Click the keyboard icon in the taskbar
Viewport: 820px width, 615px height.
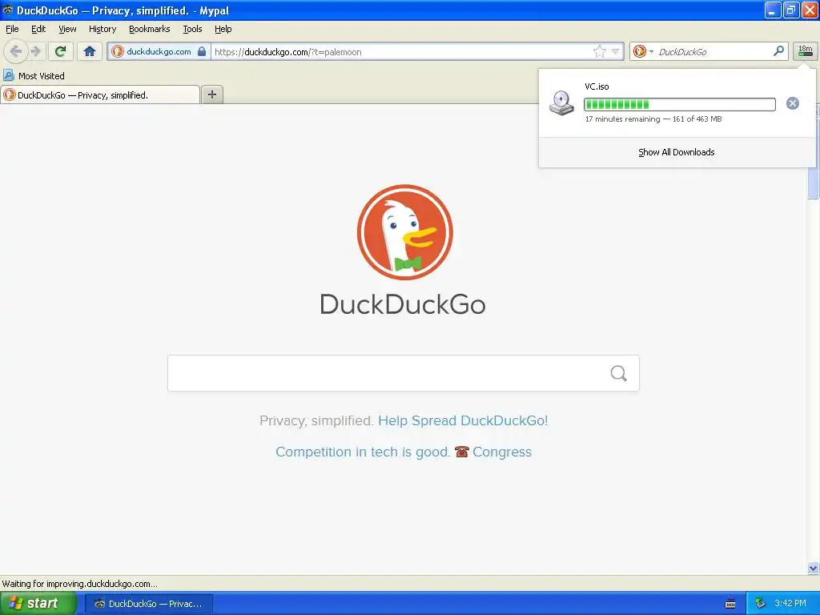[x=730, y=604]
